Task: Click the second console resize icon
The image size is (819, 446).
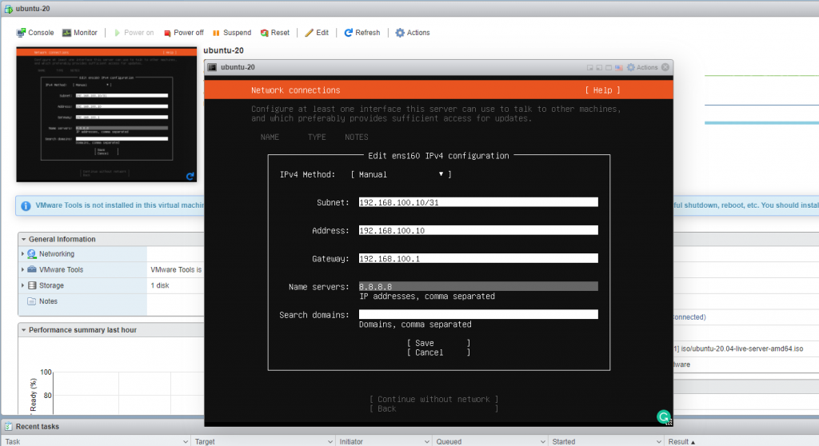Action: point(599,67)
